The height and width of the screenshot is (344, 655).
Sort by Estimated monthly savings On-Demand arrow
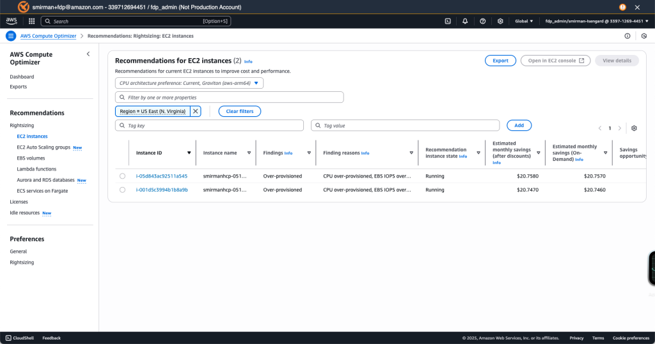(605, 153)
